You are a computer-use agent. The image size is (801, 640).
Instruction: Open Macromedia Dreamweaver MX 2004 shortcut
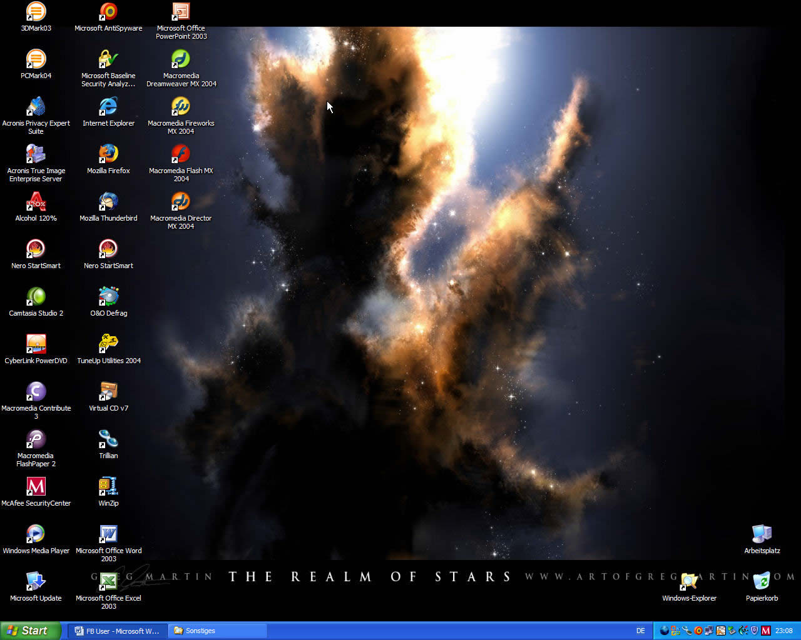181,68
